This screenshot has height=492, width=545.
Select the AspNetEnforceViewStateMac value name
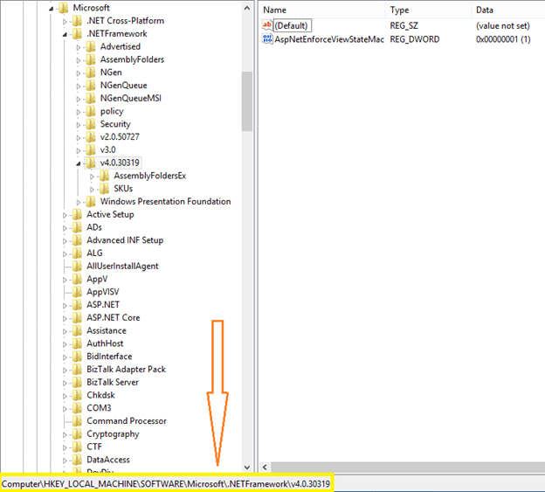point(329,39)
